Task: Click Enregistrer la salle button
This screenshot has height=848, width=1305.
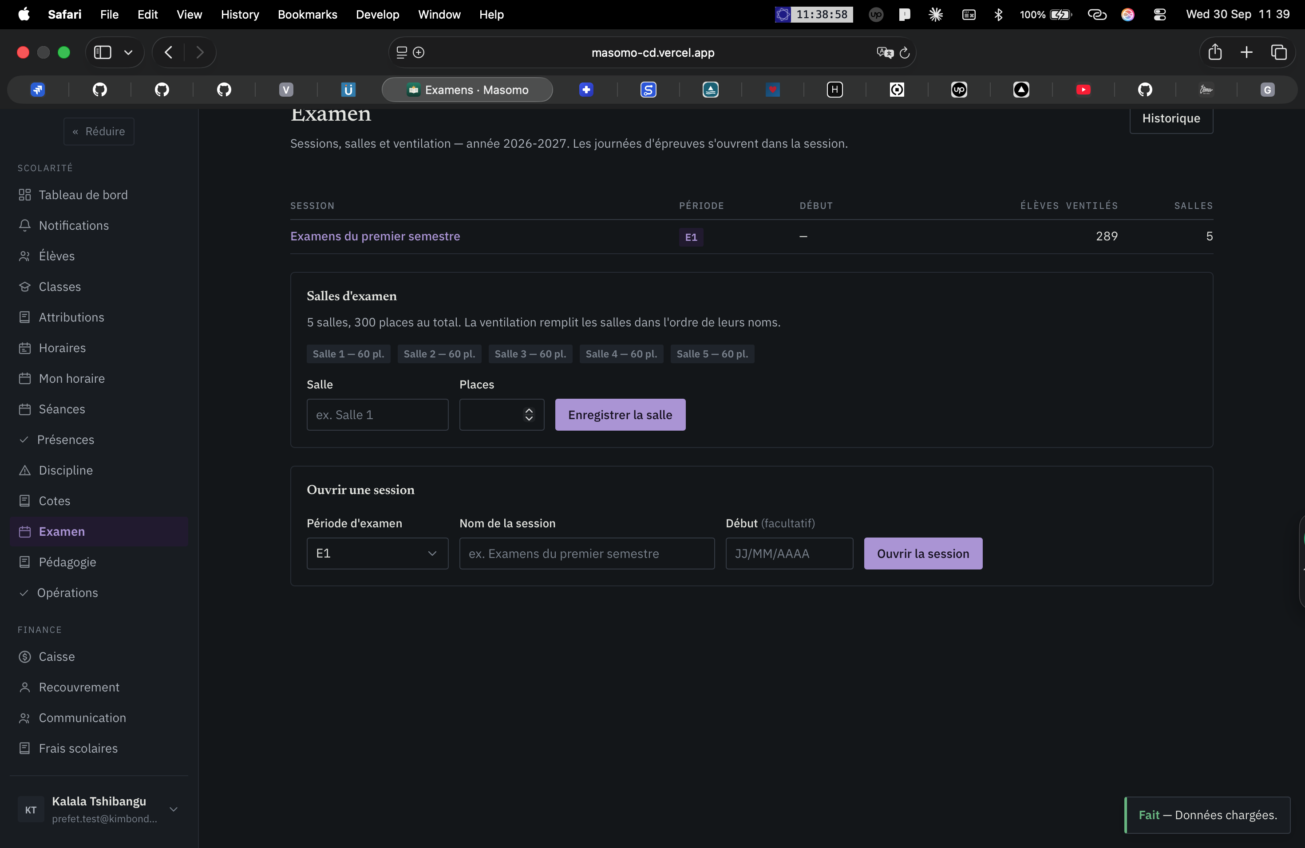Action: click(x=620, y=415)
